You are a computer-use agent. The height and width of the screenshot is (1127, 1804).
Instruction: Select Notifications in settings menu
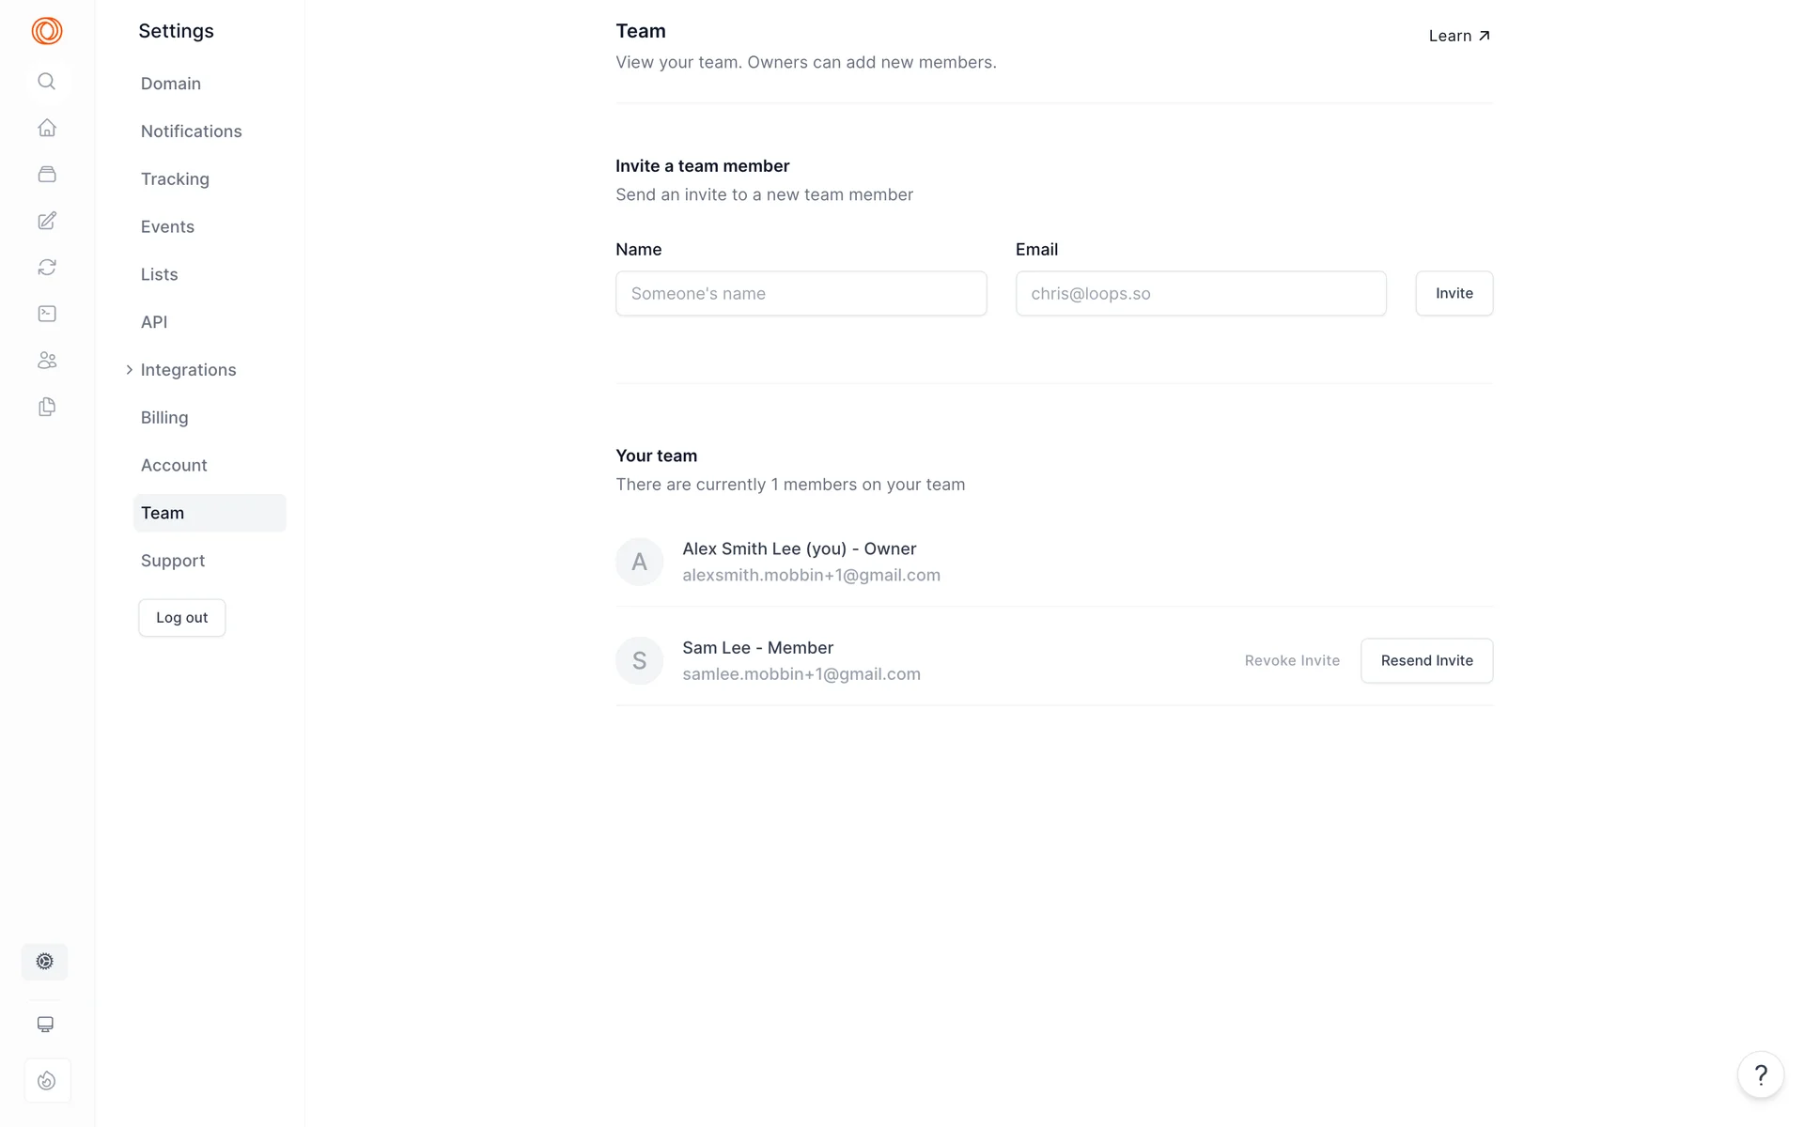192,131
